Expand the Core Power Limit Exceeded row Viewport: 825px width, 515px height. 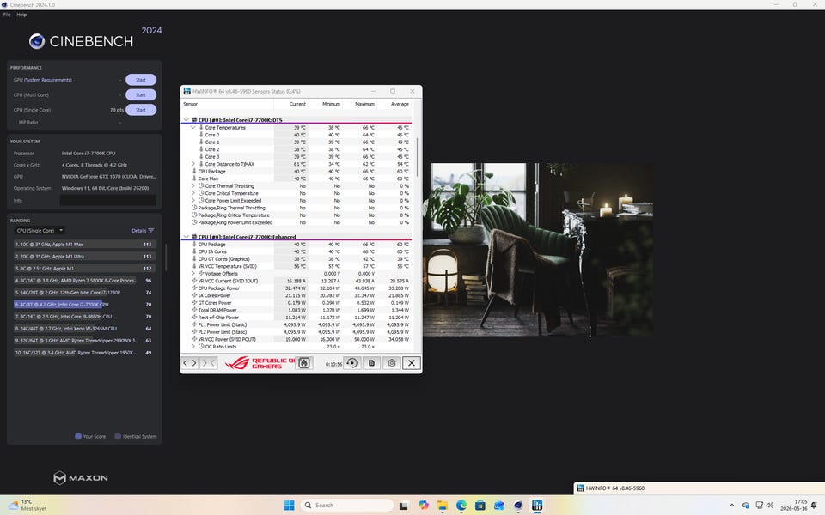(x=193, y=200)
